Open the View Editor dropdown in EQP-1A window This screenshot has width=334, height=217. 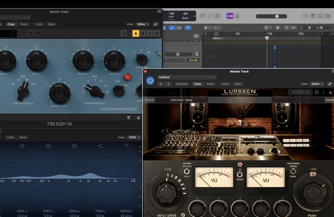(x=143, y=24)
